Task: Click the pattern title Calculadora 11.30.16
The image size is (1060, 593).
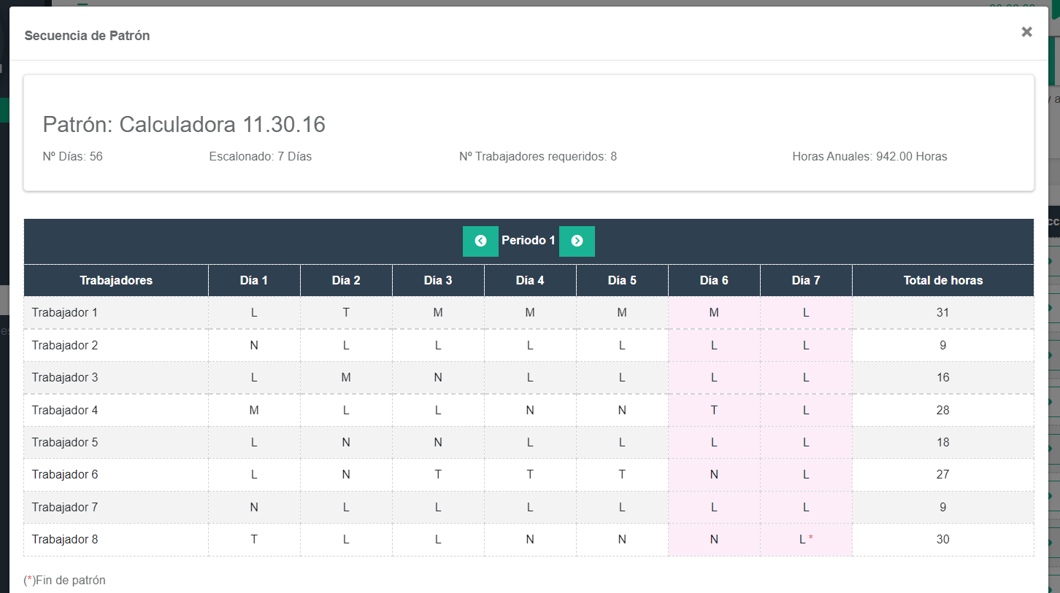Action: coord(184,125)
